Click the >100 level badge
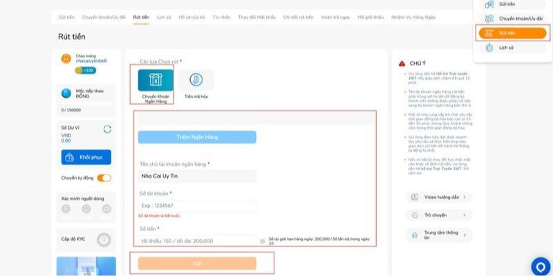 click(85, 70)
